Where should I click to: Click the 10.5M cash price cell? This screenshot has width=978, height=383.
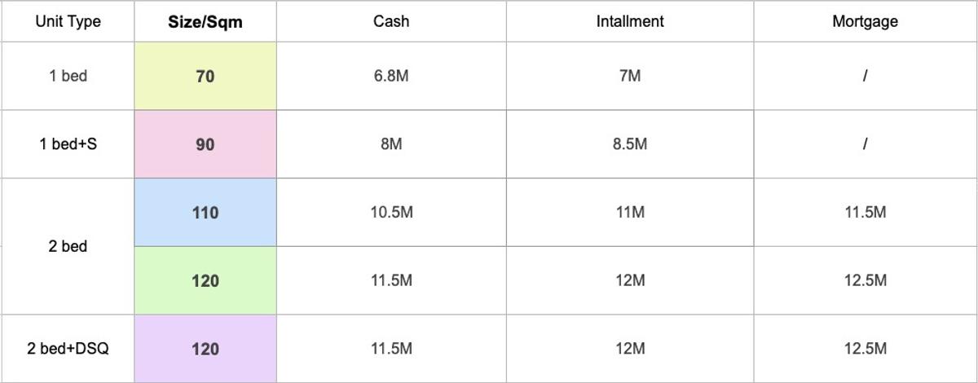391,213
